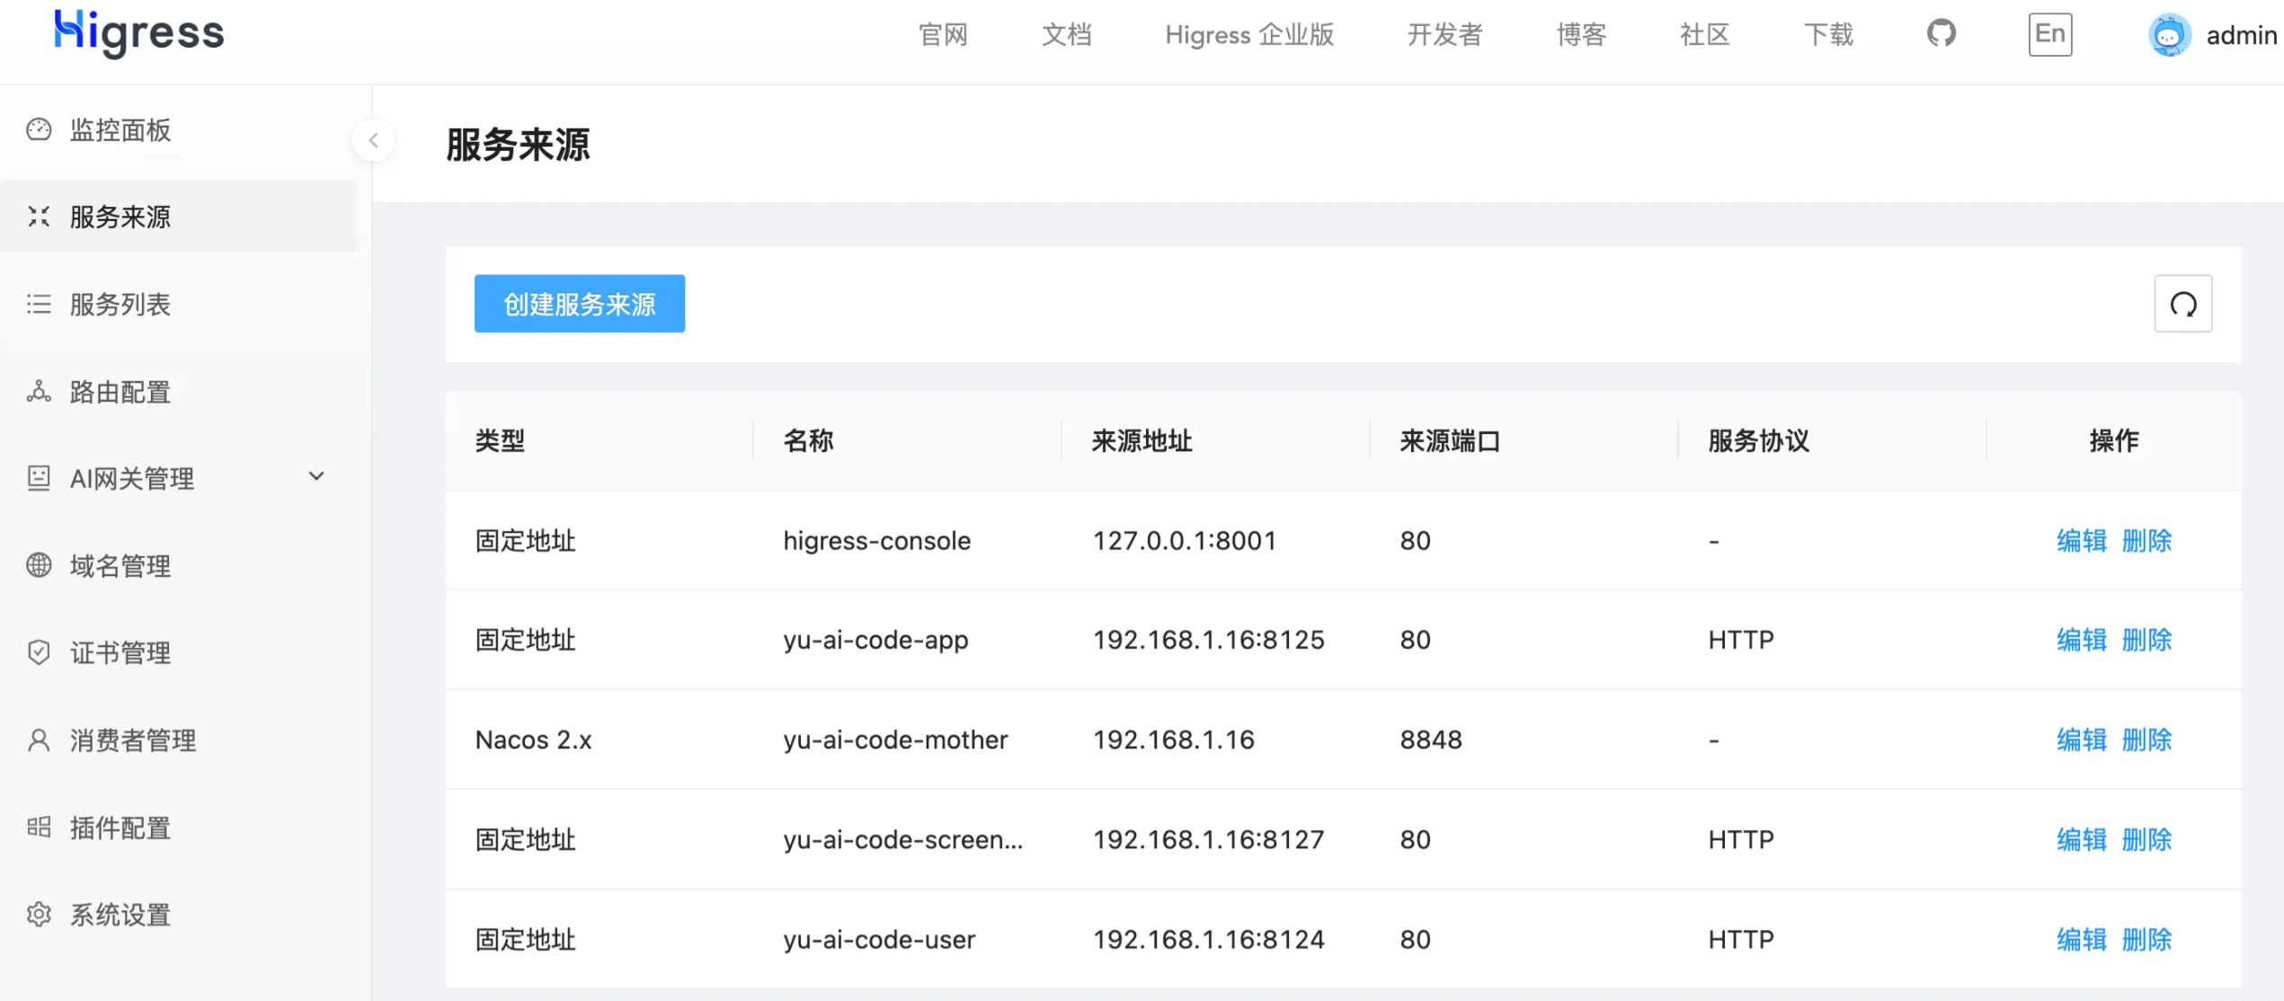Switch language with the En toggle

(2049, 35)
